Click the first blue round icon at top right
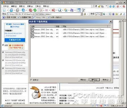This screenshot has height=108, width=127. [111, 6]
